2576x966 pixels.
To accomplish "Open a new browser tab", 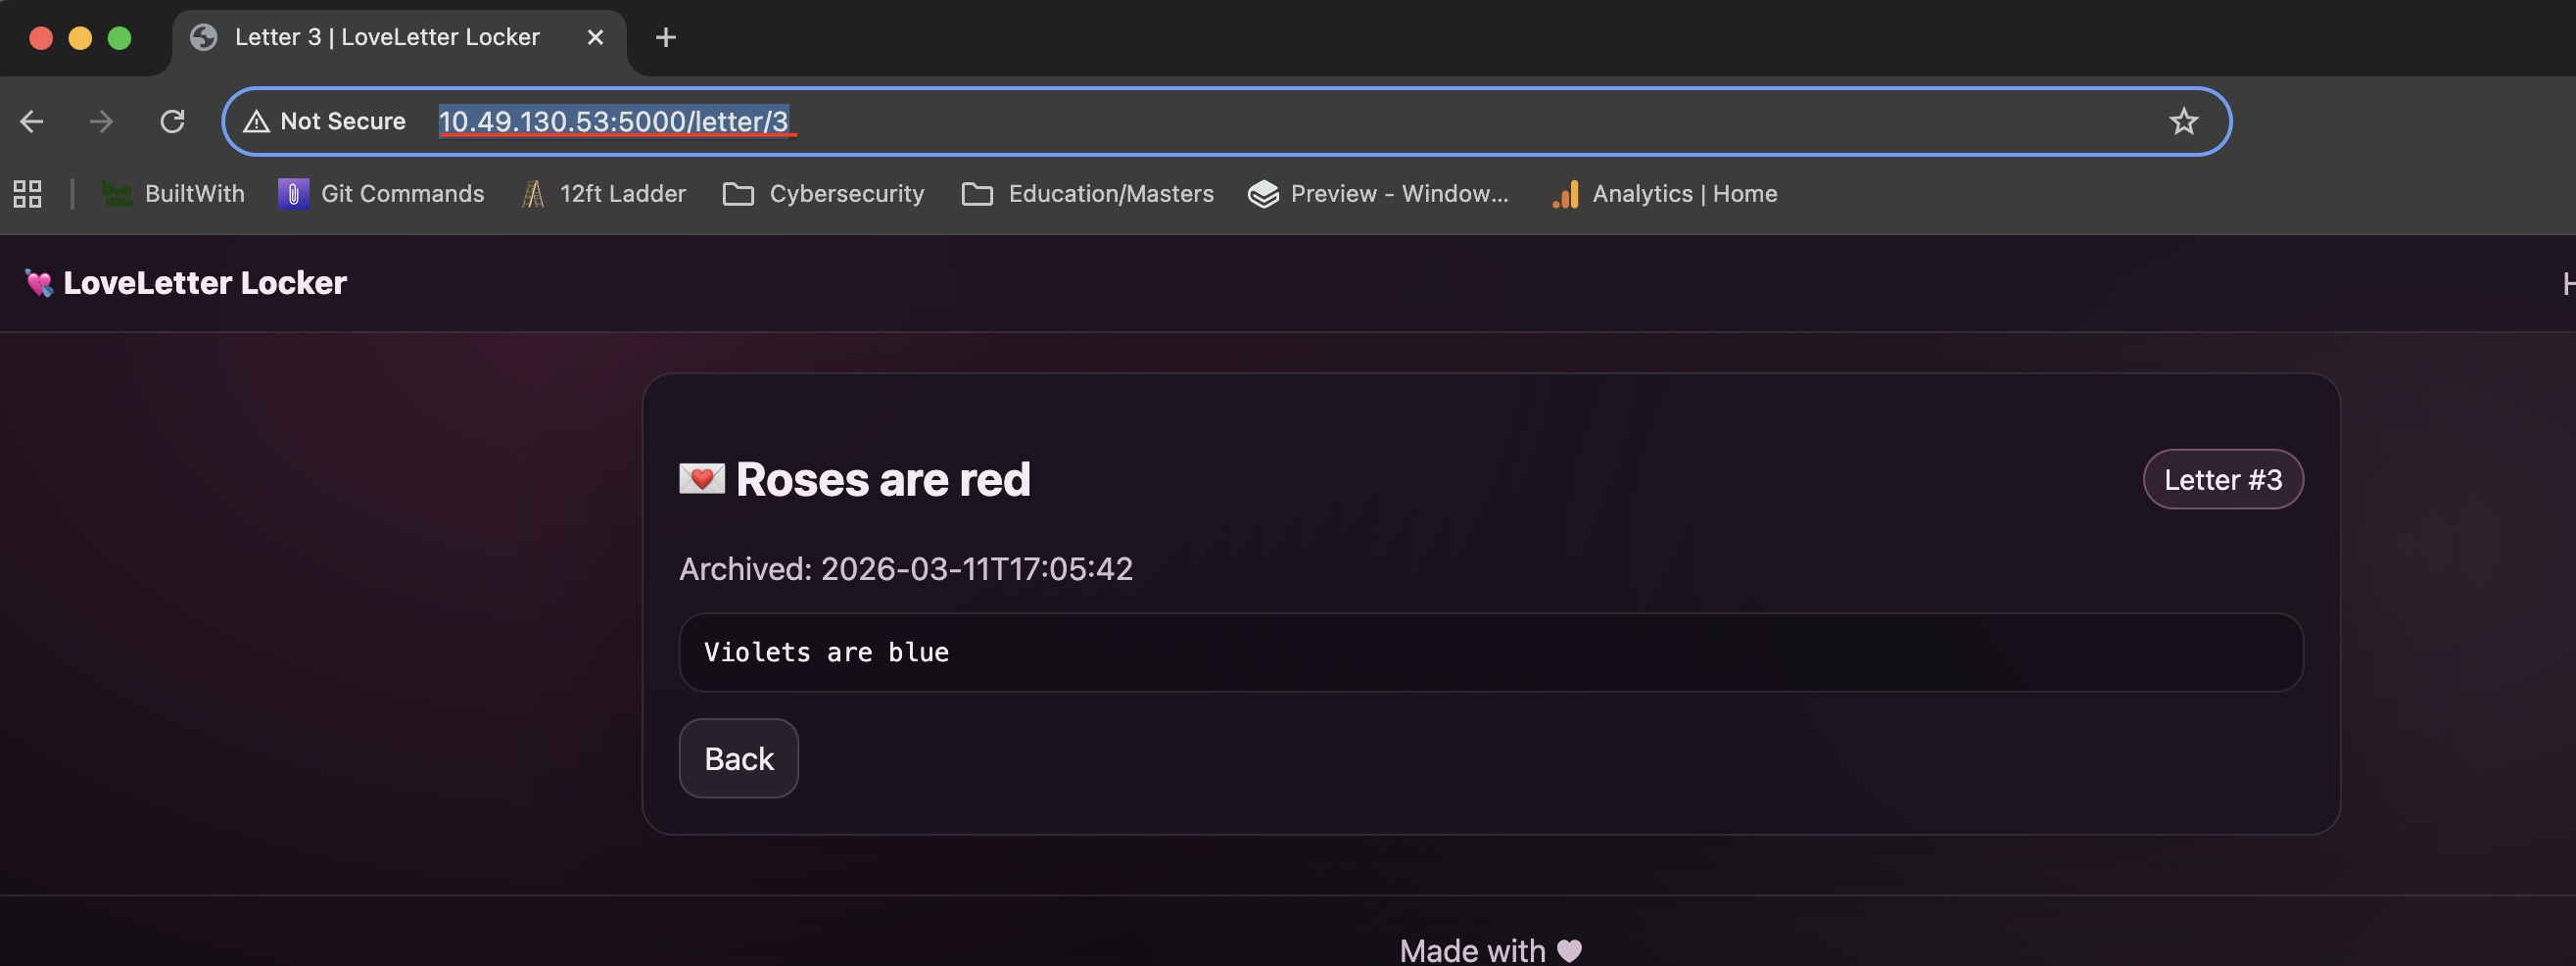I will tap(665, 38).
